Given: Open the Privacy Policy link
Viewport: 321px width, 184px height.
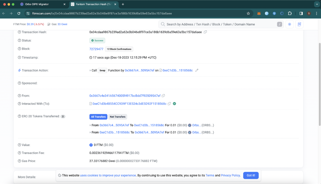Looking at the screenshot, I should (x=230, y=175).
